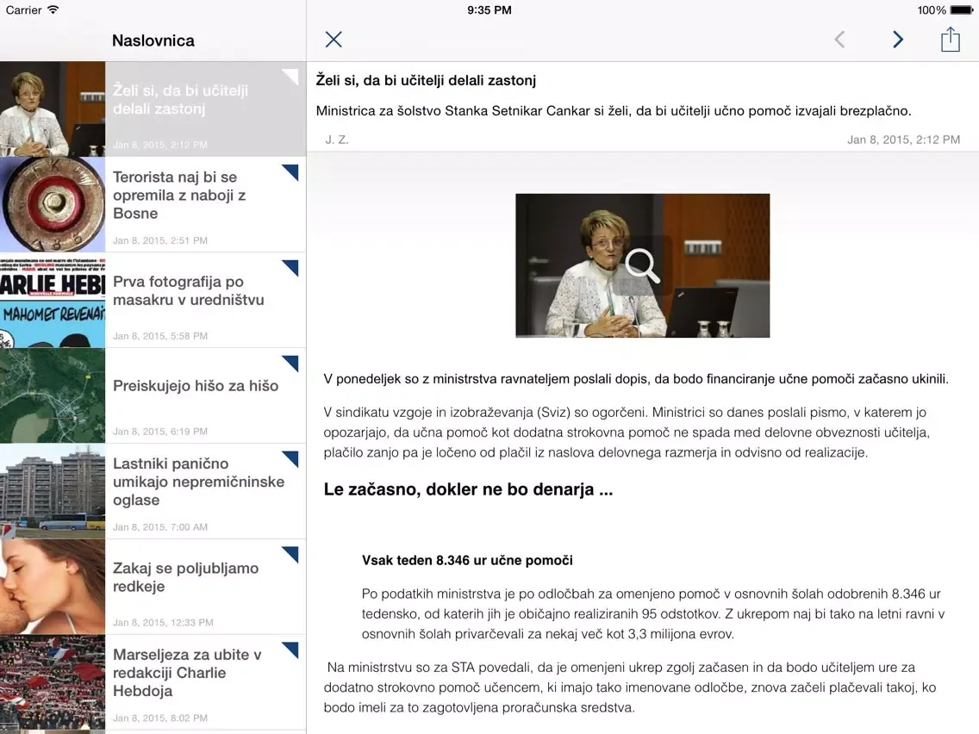Tap corner marker on Marseljeza za ubite article
This screenshot has width=979, height=734.
pos(290,650)
